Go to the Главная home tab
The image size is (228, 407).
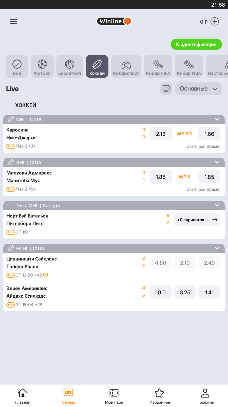point(23,396)
